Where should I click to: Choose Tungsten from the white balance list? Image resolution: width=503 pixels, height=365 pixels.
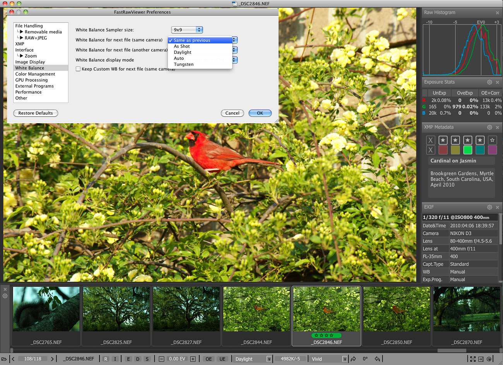click(x=184, y=64)
